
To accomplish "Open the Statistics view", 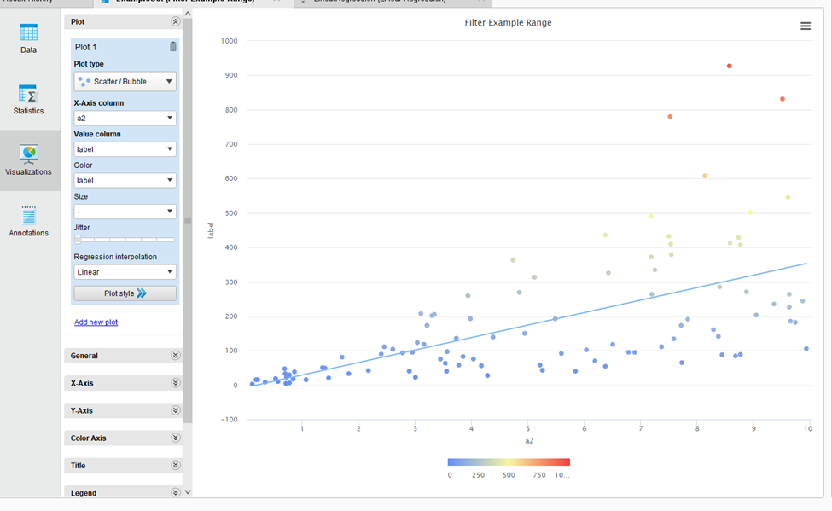I will pyautogui.click(x=29, y=100).
